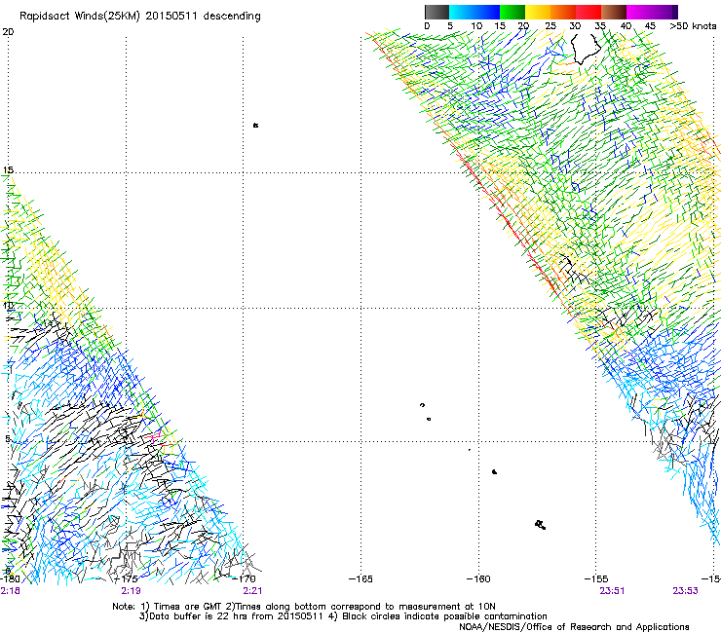Click the red 30-35 knots color swatch
The image size is (721, 633).
click(588, 12)
